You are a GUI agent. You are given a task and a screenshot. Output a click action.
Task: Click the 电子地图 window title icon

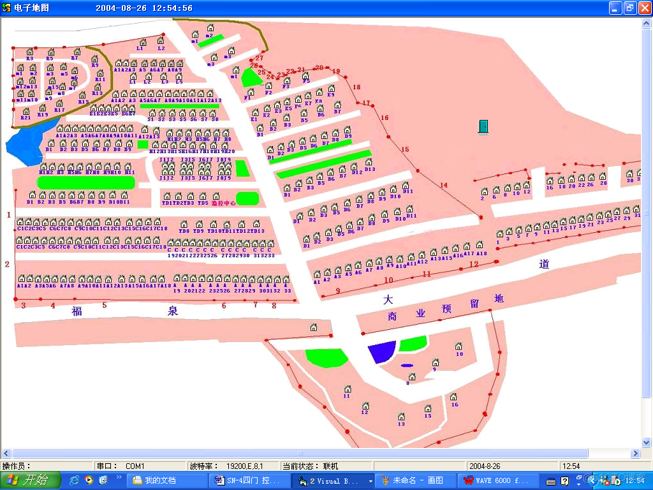click(x=6, y=8)
